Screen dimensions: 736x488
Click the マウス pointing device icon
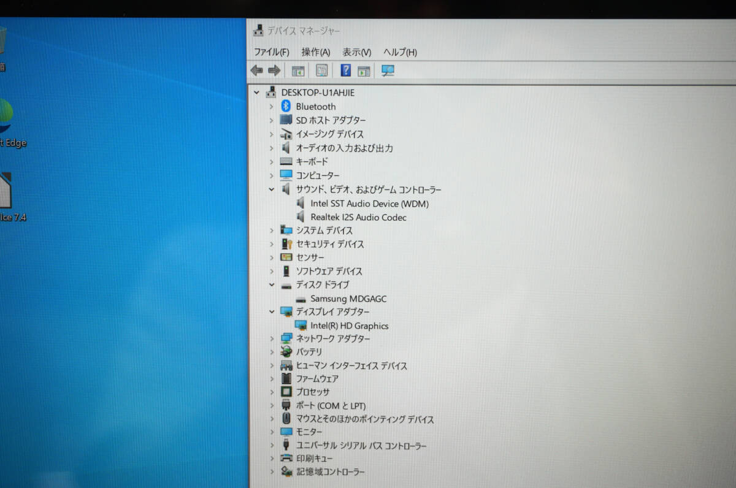pyautogui.click(x=286, y=419)
